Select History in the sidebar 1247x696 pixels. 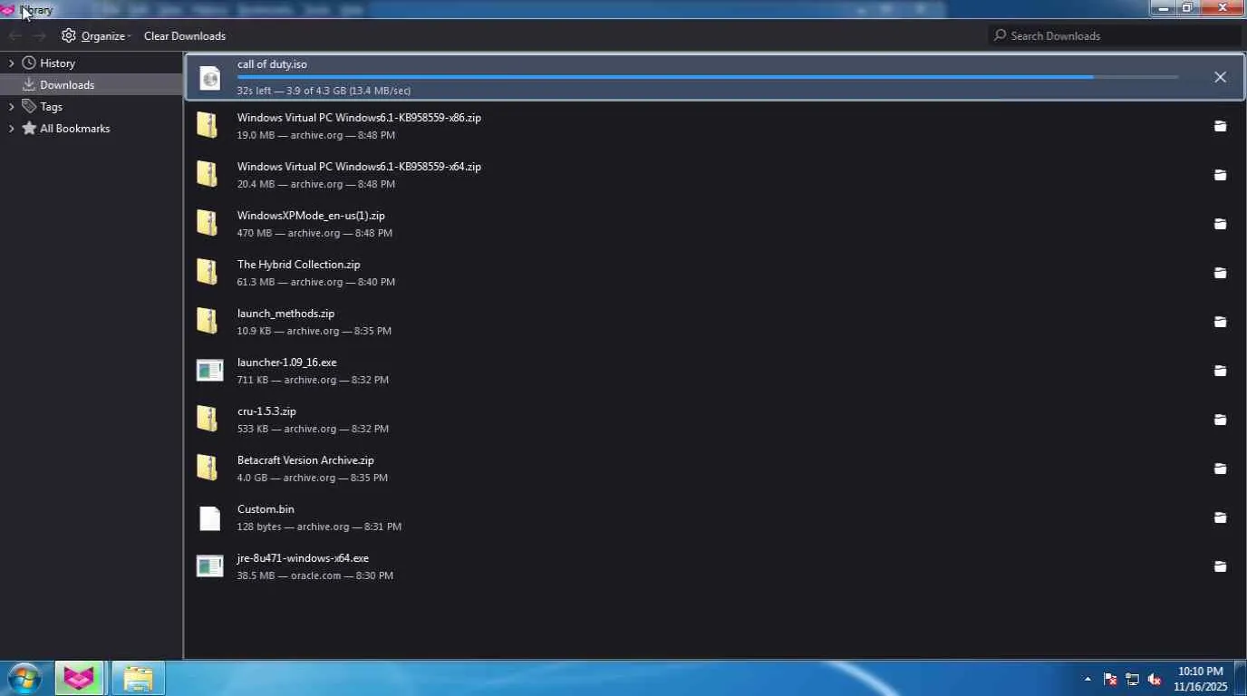[57, 63]
